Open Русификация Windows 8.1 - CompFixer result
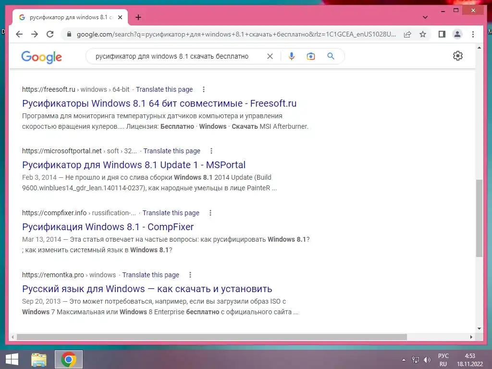492x369 pixels. point(108,227)
